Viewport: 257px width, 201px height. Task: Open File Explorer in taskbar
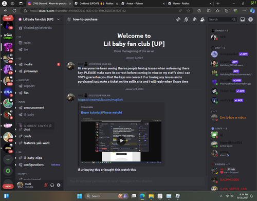151,196
